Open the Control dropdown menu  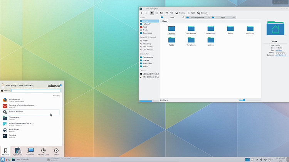coord(202,13)
